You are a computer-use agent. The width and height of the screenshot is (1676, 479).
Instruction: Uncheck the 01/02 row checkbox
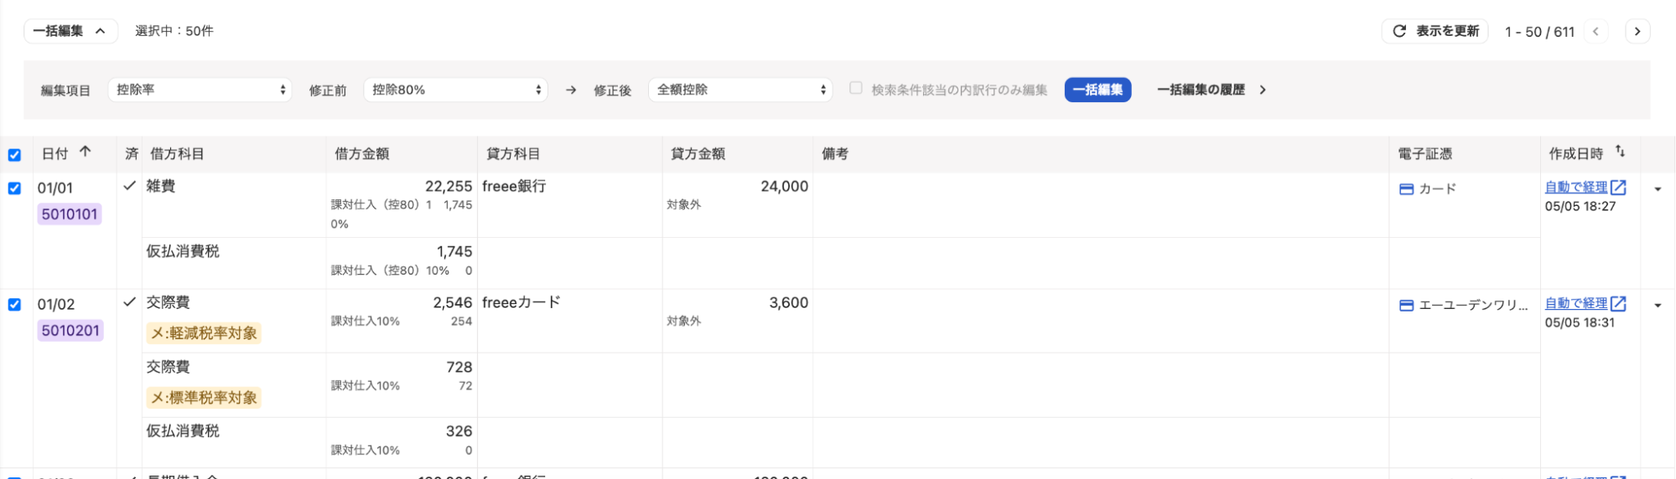[x=14, y=305]
